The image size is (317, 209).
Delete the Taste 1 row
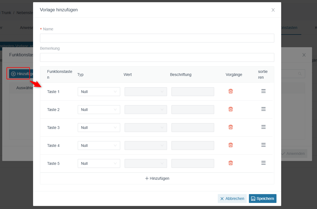[x=230, y=91]
